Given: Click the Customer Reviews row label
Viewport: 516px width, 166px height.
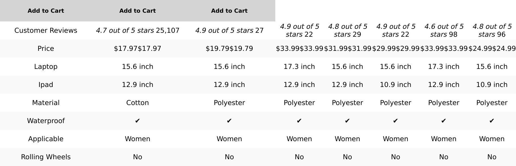Looking at the screenshot, I should point(46,30).
